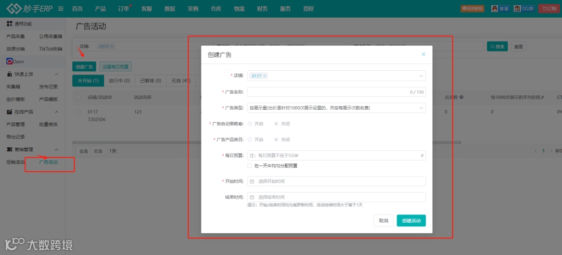
Task: Click the 搜索 button
Action: pos(497,46)
